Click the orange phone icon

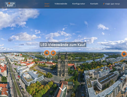click(x=104, y=4)
